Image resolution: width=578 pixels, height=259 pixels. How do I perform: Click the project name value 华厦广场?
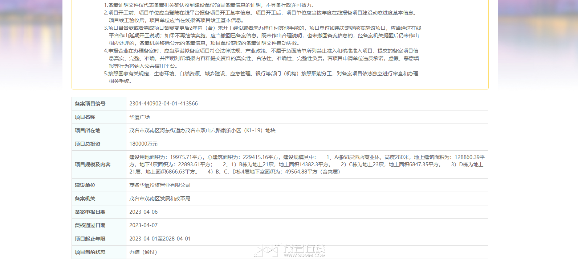[x=139, y=117]
